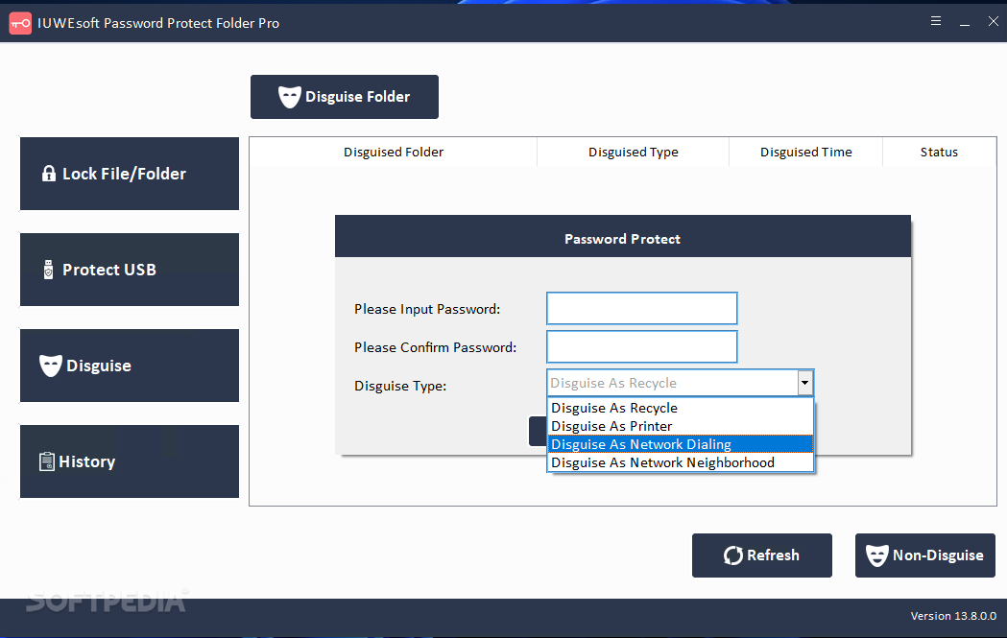The width and height of the screenshot is (1007, 638).
Task: Click the Password Protect dialog title
Action: point(622,240)
